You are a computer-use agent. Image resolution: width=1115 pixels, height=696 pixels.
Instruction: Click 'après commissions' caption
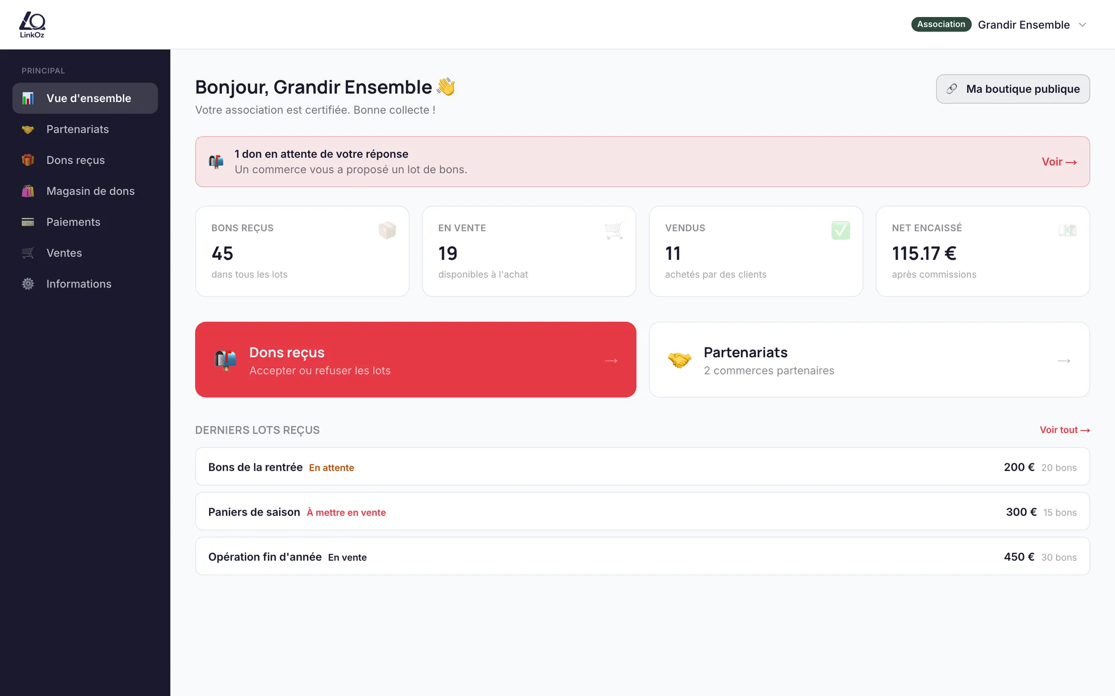click(934, 274)
